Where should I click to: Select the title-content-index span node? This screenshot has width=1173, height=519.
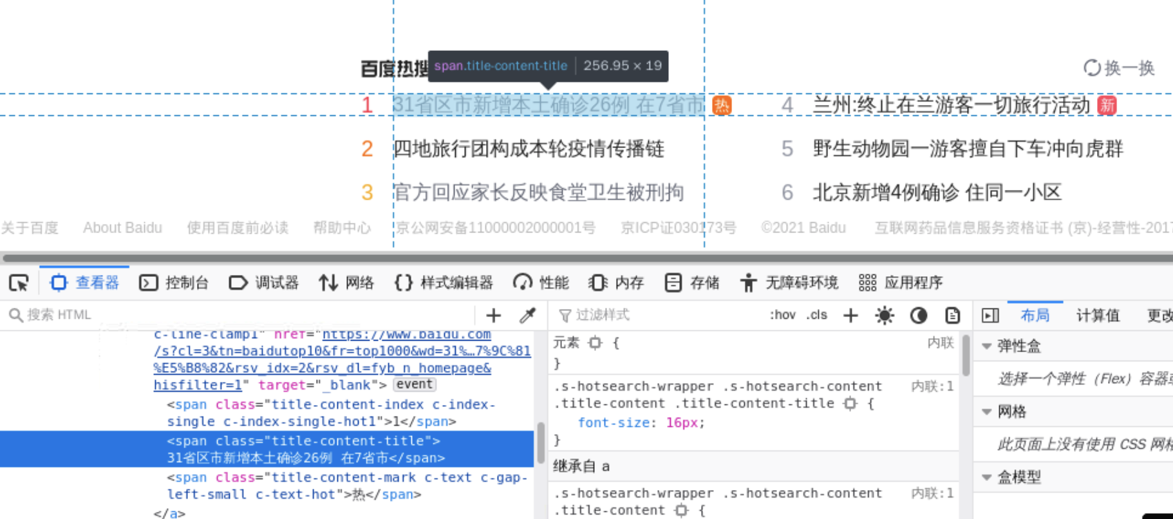click(x=330, y=413)
